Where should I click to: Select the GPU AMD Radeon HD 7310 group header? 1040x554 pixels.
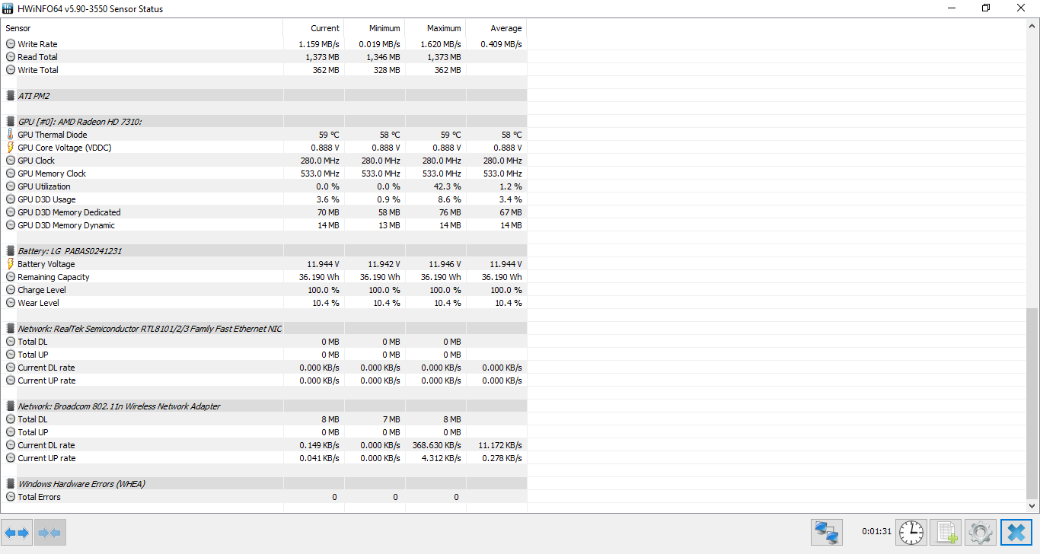click(x=263, y=122)
